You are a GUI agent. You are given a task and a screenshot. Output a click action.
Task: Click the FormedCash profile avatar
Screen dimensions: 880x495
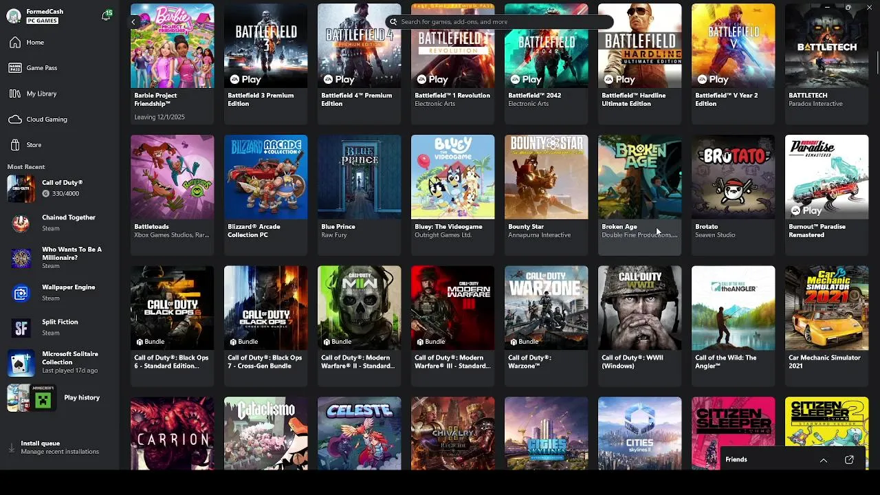point(14,16)
